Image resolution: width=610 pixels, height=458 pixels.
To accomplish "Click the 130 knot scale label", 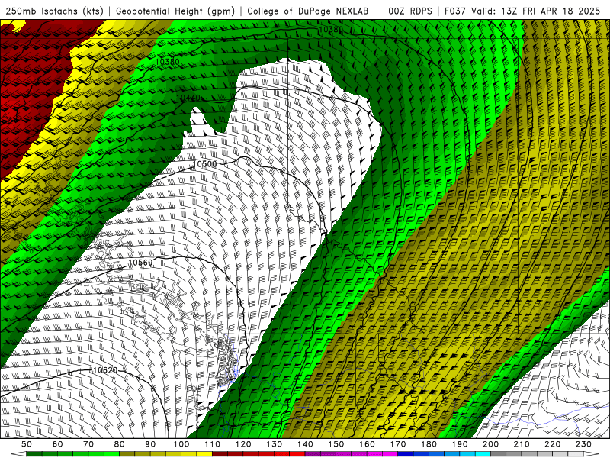I will 274,444.
